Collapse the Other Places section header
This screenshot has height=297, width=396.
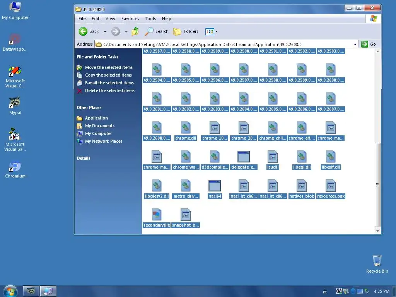point(89,108)
